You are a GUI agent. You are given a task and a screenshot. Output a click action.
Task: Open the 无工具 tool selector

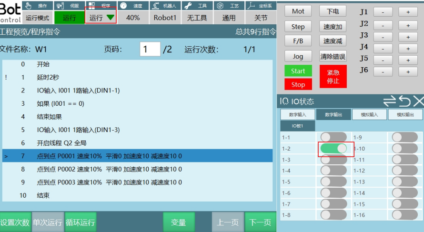pos(197,18)
